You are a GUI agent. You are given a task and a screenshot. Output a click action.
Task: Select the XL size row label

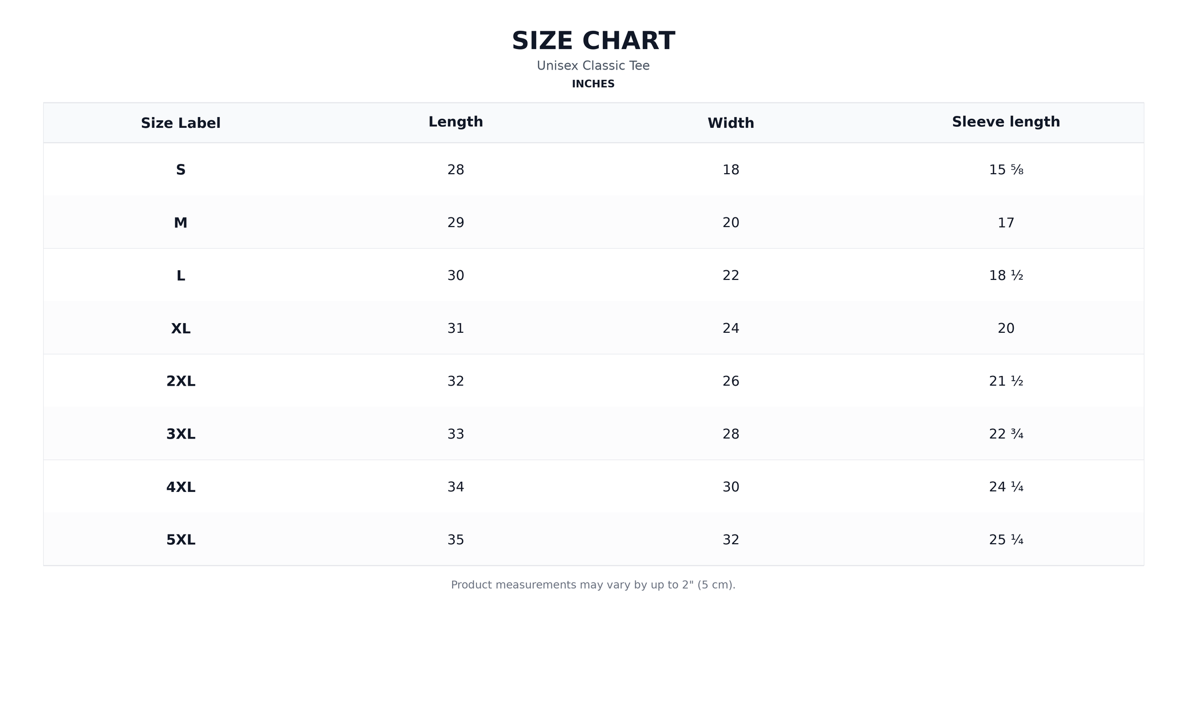[x=181, y=328]
